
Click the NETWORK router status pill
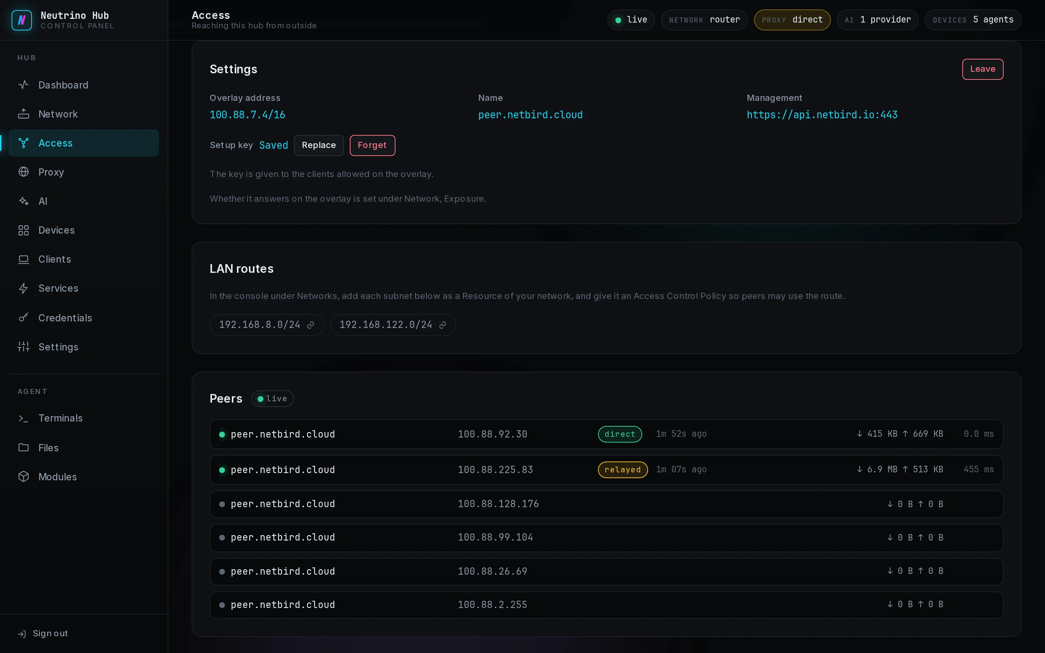point(704,20)
